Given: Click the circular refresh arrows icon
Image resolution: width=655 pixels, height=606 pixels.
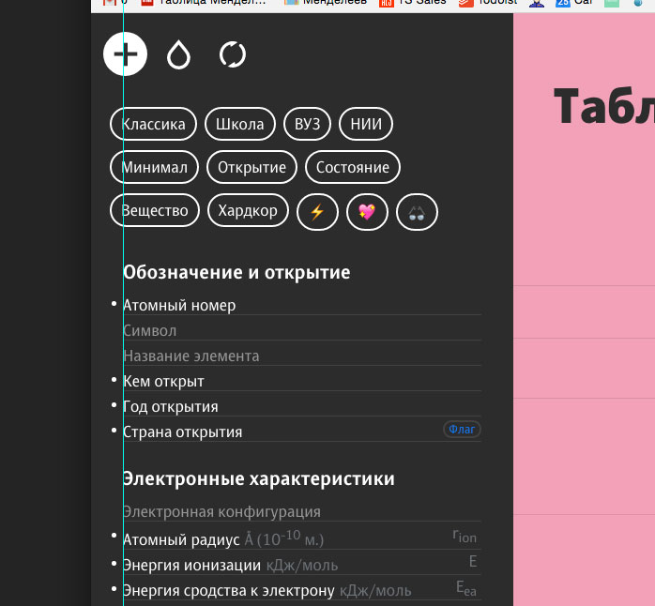Looking at the screenshot, I should point(232,54).
